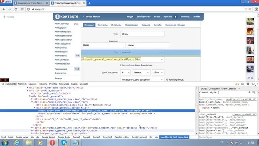Viewport: 259px width, 146px height.
Task: Reload the vk.com/edit page
Action: [16, 9]
